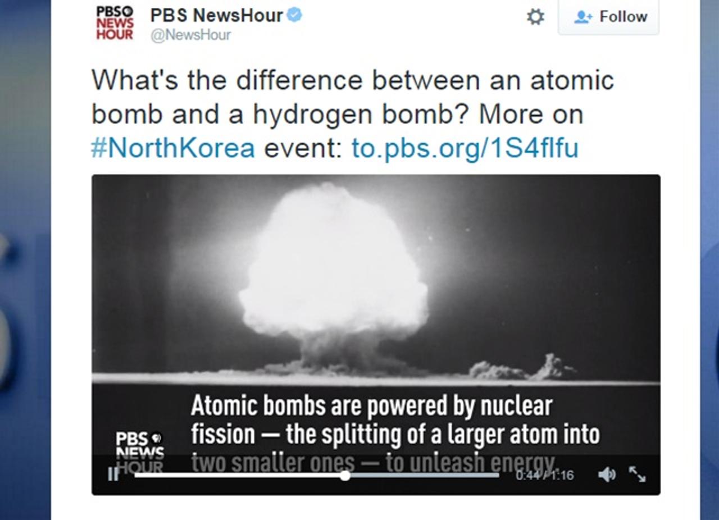
Task: Open the #NorthKorea hashtag
Action: pos(173,148)
